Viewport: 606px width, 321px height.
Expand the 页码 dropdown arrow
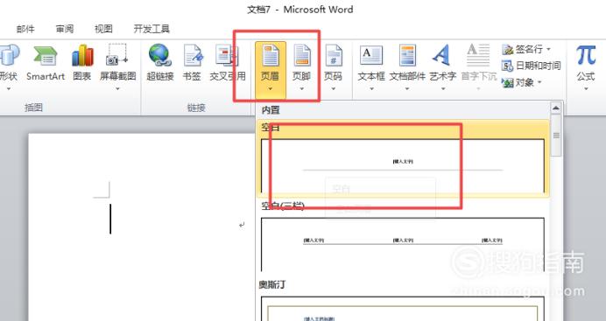pos(333,88)
